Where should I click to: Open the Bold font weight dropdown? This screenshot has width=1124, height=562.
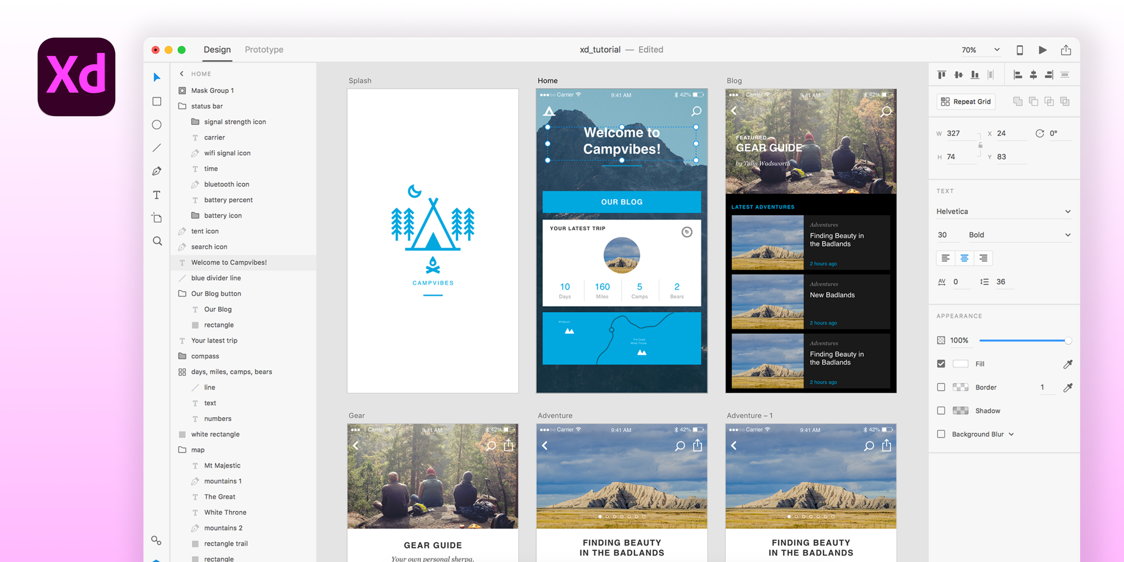pos(1020,235)
